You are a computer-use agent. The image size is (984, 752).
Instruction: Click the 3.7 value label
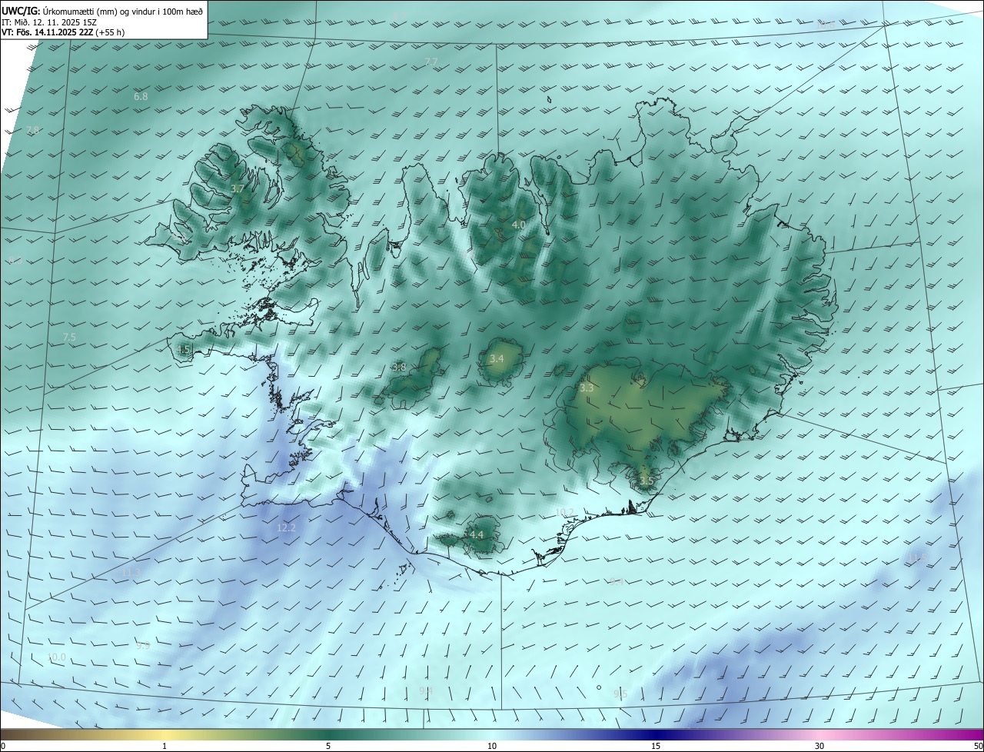pos(238,188)
